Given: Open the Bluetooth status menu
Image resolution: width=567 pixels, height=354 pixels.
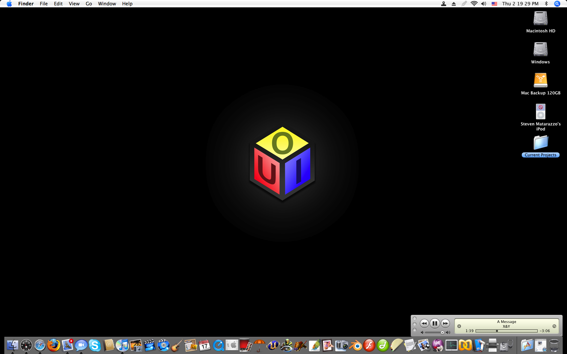Looking at the screenshot, I should click(546, 4).
